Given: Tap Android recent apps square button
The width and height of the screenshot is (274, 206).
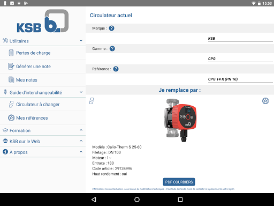Looking at the screenshot, I should (x=180, y=200).
